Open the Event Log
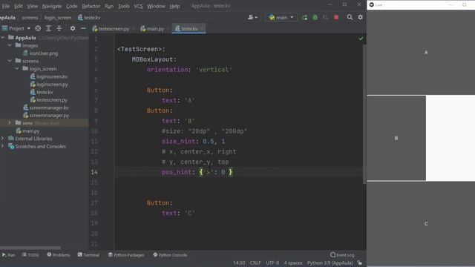The width and height of the screenshot is (475, 267). point(342,255)
